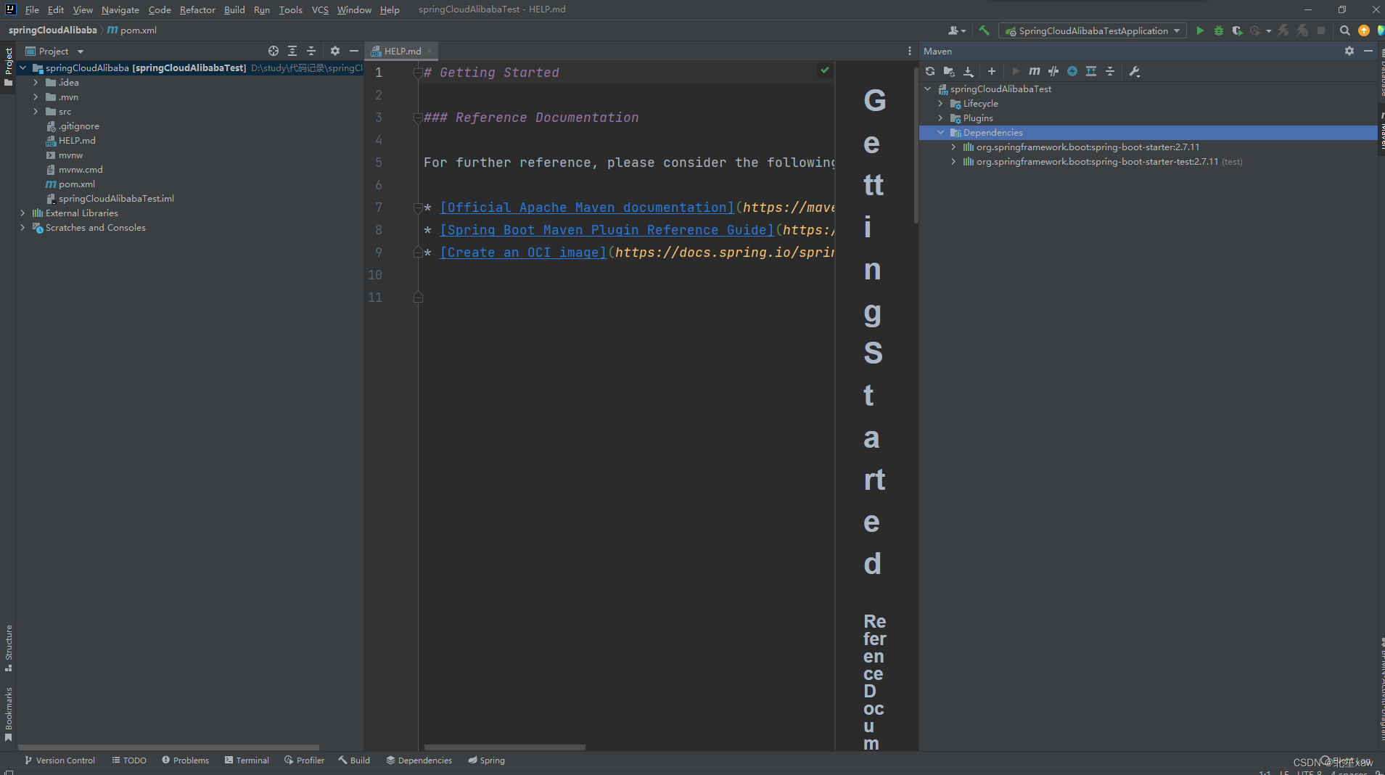Screen dimensions: 1385x775
Task: Open Problems tool window
Action: click(185, 760)
